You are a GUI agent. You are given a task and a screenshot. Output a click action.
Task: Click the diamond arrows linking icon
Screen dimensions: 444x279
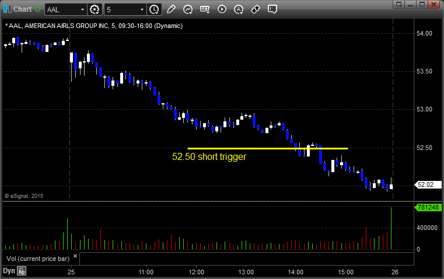point(256,9)
